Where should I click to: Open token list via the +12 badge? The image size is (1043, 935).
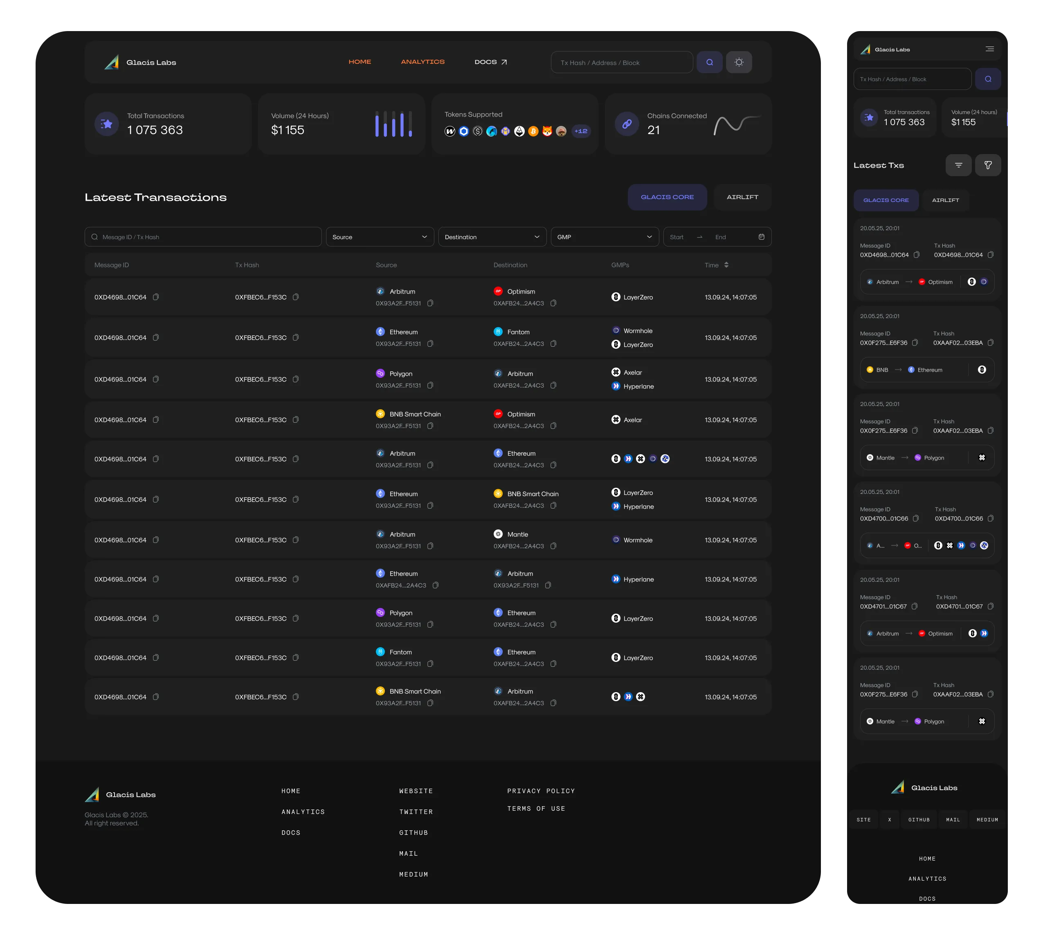tap(580, 131)
